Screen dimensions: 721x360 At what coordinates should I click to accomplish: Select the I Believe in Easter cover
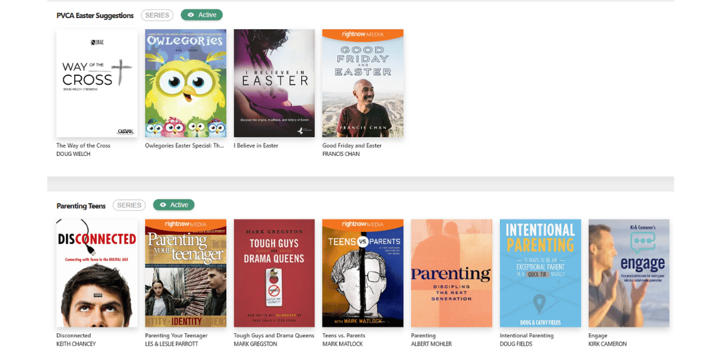(274, 83)
